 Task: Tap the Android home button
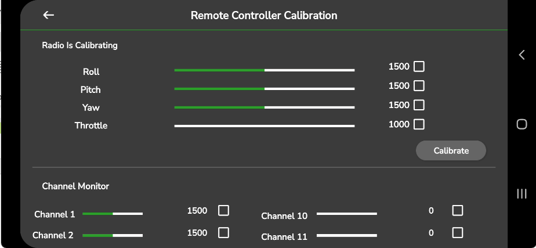521,124
